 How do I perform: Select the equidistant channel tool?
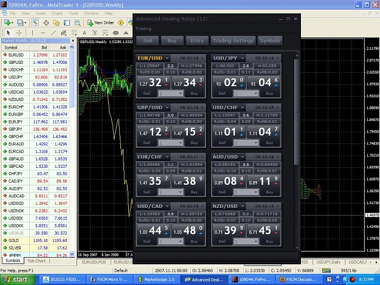pyautogui.click(x=64, y=32)
